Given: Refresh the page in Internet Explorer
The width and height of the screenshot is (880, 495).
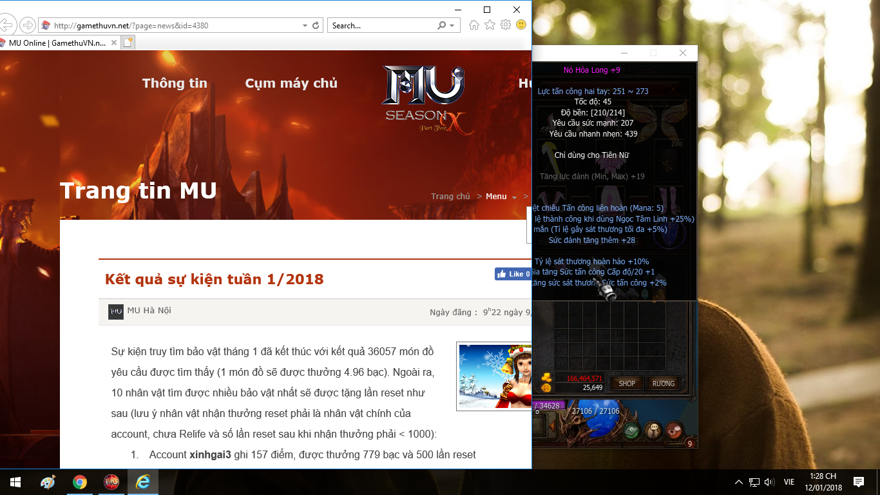Looking at the screenshot, I should coord(316,26).
